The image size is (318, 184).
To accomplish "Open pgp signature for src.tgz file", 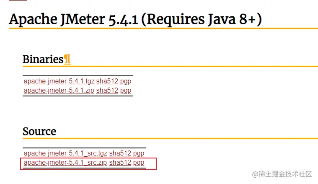I will (139, 154).
